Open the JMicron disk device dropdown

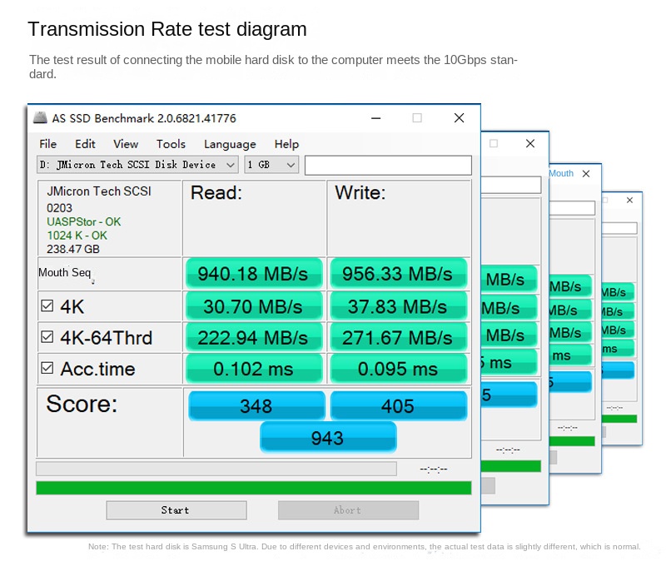click(137, 165)
